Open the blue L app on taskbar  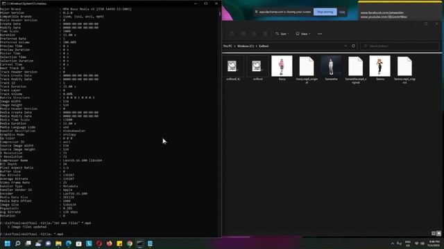tap(89, 243)
